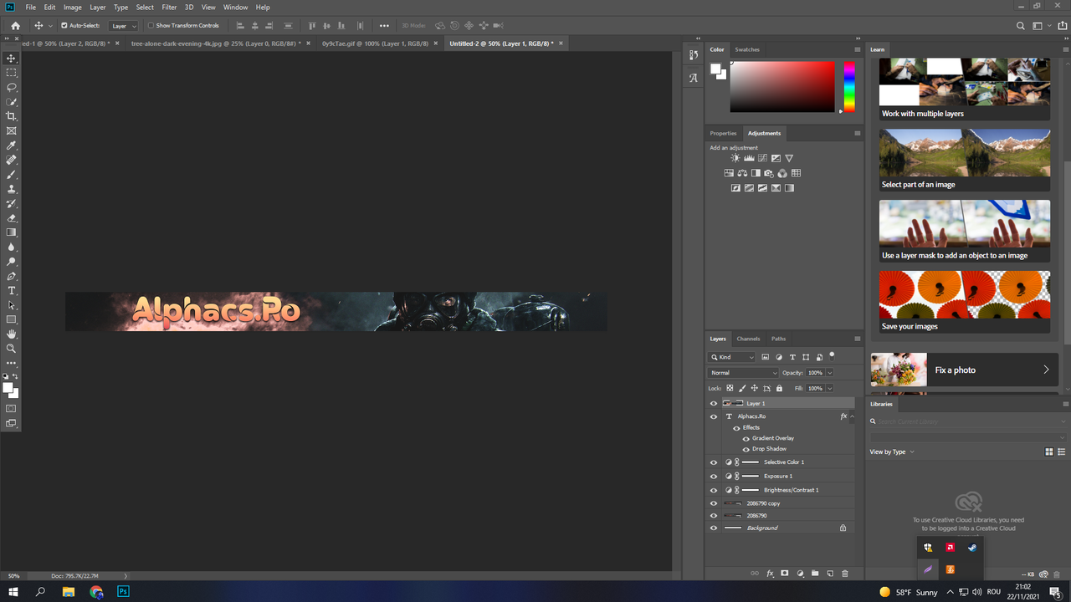Add a Brightness/Contrast adjustment from Adjustments panel

tap(735, 158)
